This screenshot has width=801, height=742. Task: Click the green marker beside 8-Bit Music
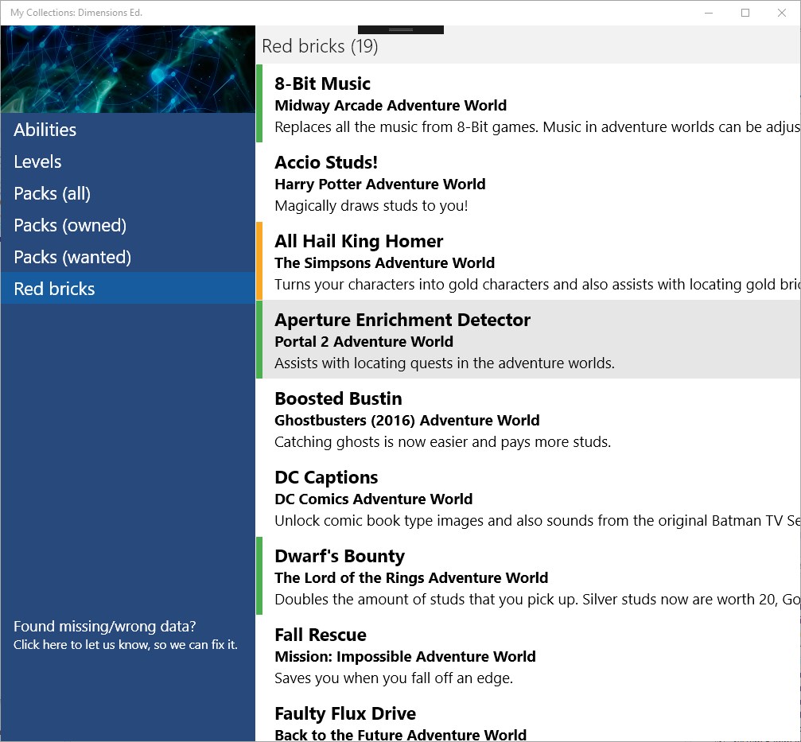259,103
